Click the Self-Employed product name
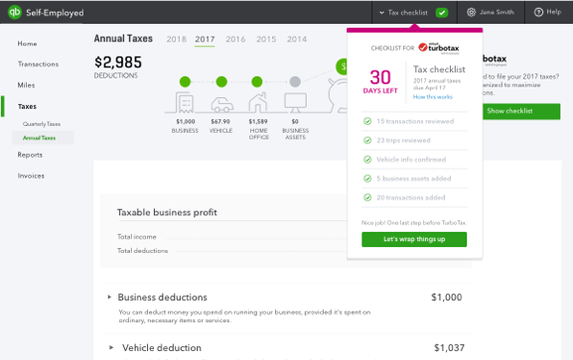 click(x=55, y=13)
